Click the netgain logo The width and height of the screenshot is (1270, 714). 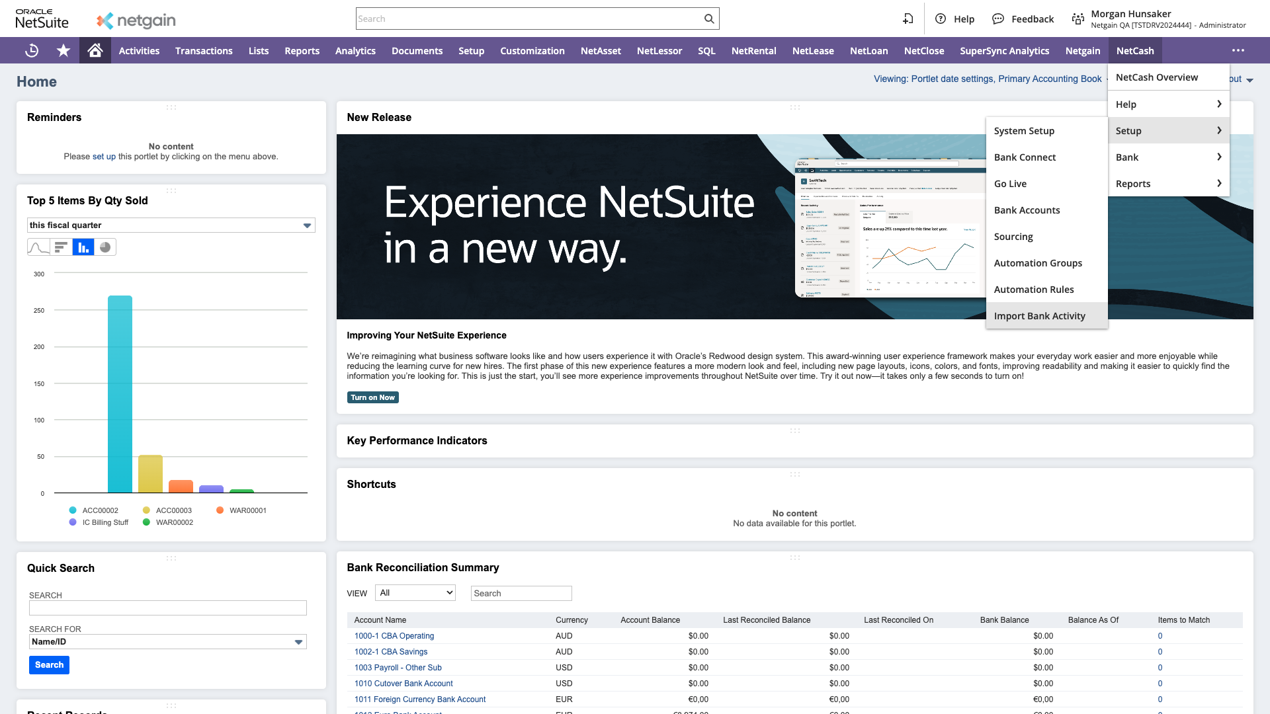[136, 20]
